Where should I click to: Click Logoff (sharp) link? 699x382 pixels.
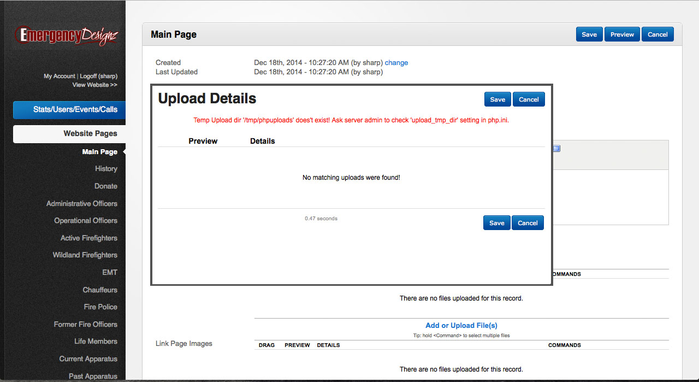(x=98, y=76)
